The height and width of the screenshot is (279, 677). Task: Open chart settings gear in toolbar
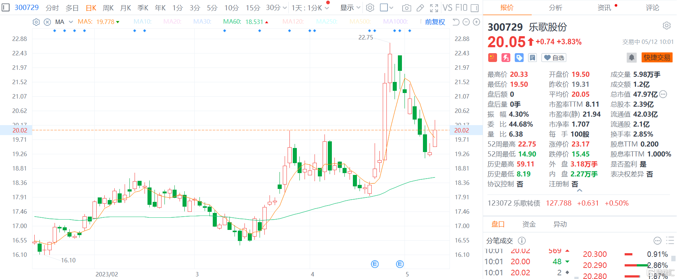pyautogui.click(x=370, y=8)
